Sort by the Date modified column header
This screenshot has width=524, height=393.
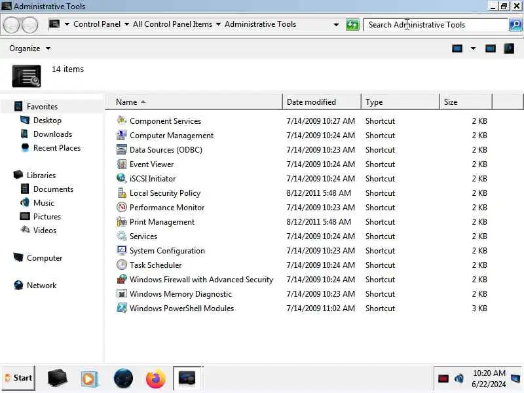click(x=322, y=102)
